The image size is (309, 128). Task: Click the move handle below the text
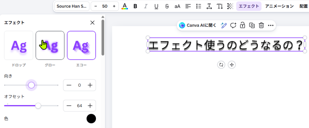(232, 65)
